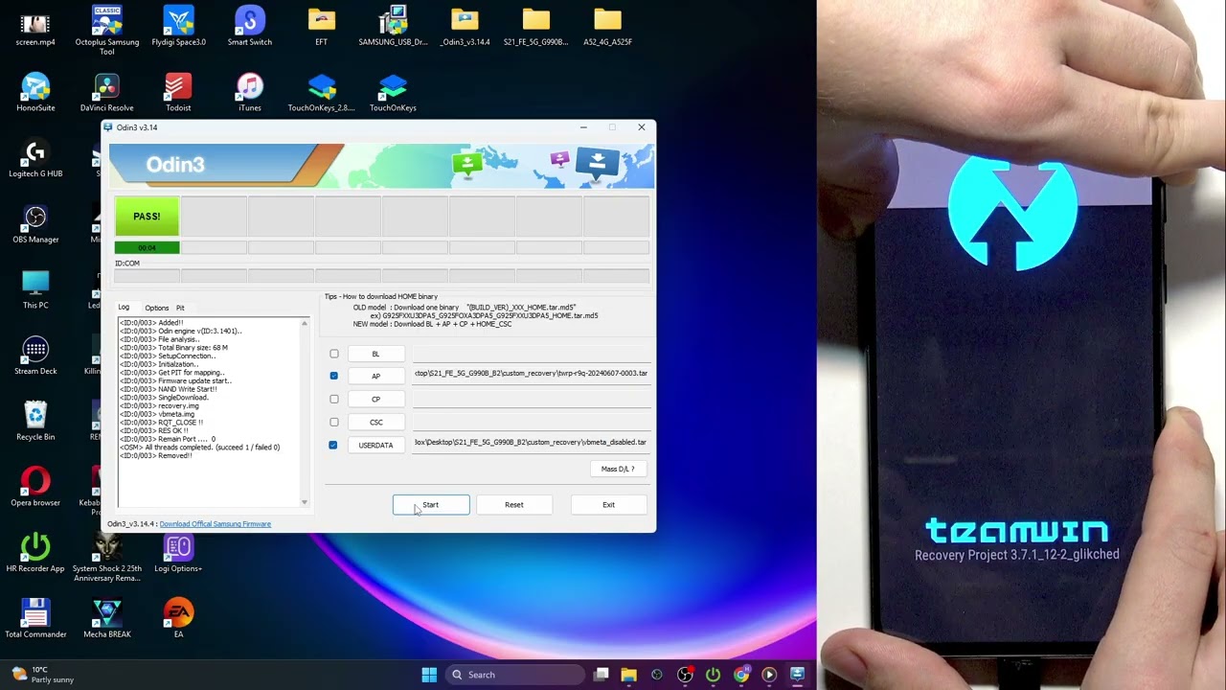The width and height of the screenshot is (1226, 690).
Task: Launch Mecha BREAK from desktop
Action: 107,619
